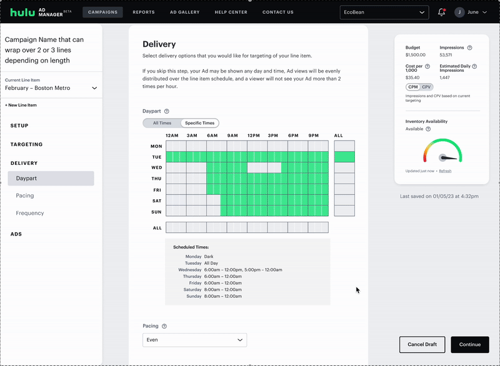
Task: Select the Specific Times option
Action: point(199,123)
